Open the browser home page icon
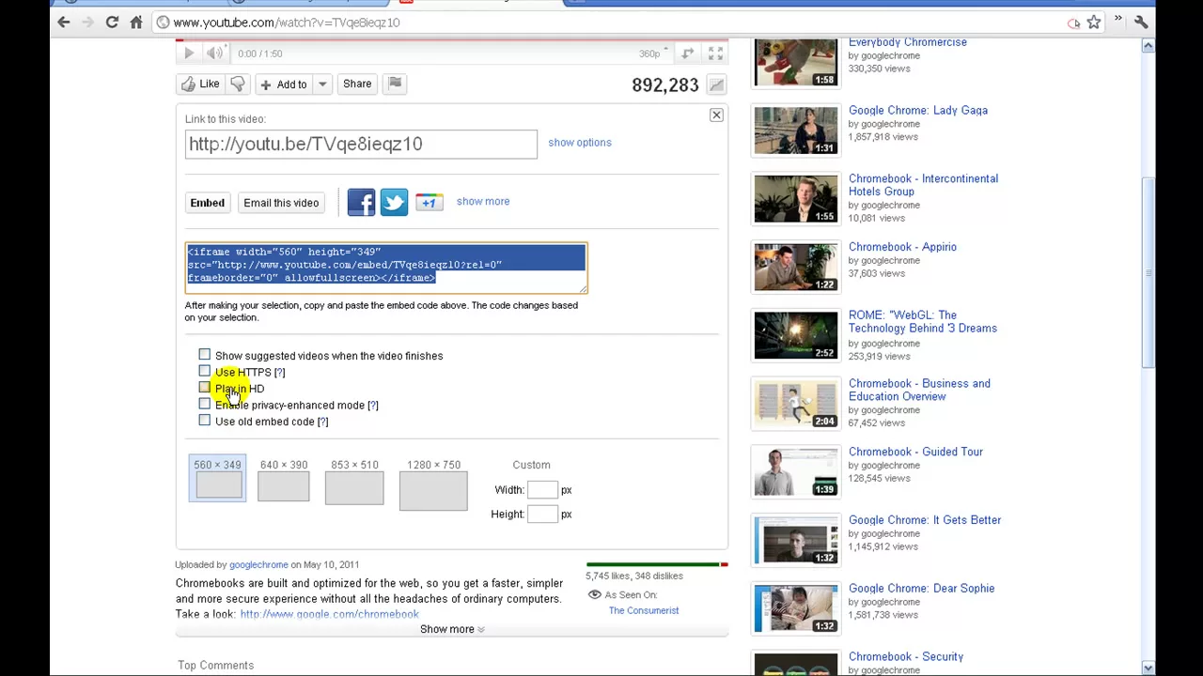This screenshot has width=1203, height=676. tap(136, 22)
